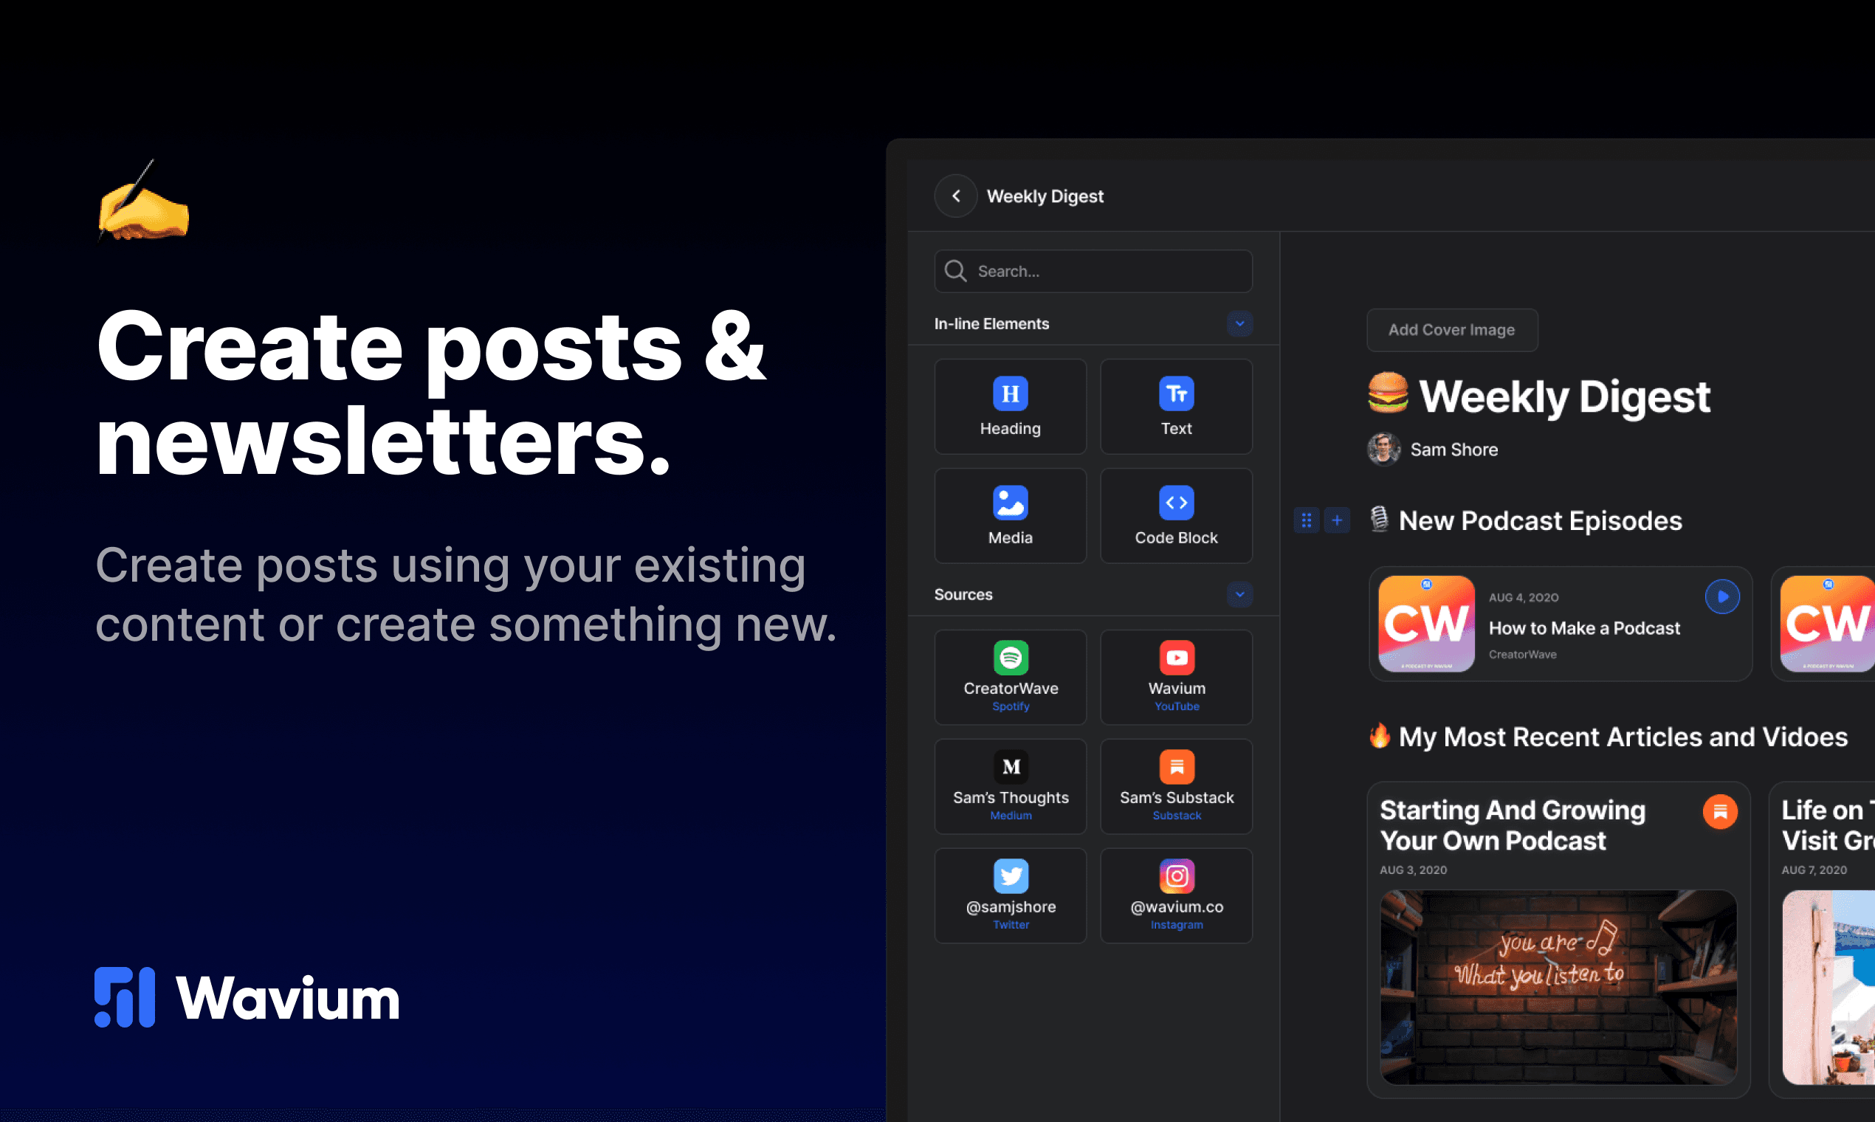
Task: Click the Search field in sidebar
Action: click(x=1093, y=272)
